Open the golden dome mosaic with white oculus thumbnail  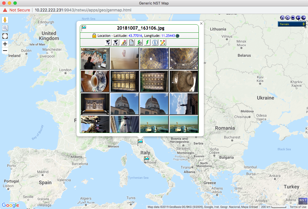(x=154, y=59)
